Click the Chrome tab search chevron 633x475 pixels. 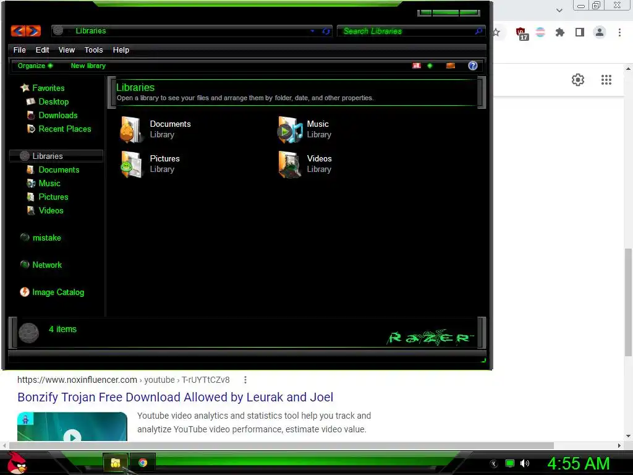click(x=559, y=10)
